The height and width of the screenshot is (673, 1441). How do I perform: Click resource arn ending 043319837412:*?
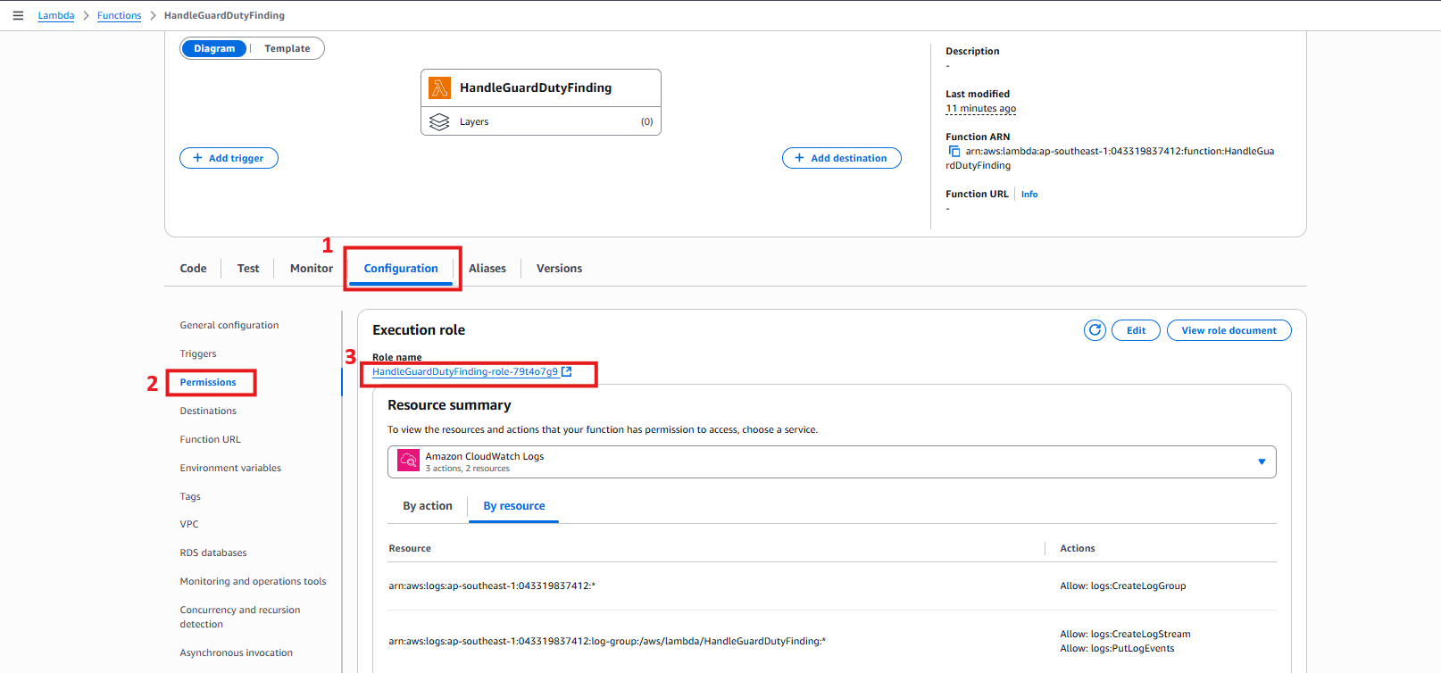[x=492, y=586]
